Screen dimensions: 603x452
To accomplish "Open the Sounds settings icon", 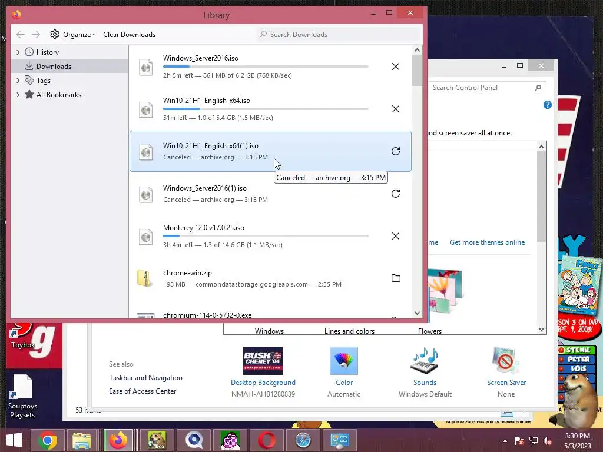I will click(x=425, y=361).
